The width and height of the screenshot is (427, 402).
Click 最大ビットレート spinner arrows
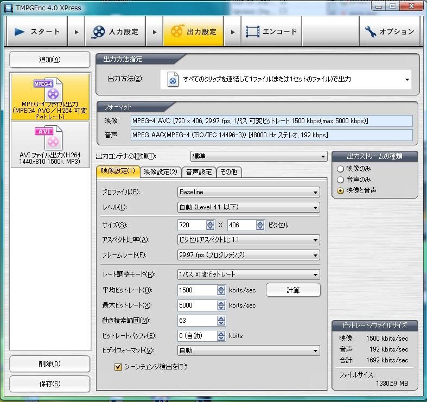(221, 305)
